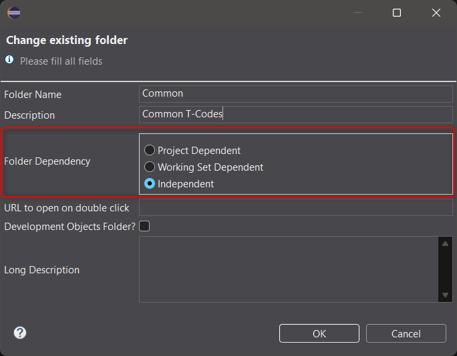Select the Working Set Dependent option
The image size is (457, 356).
click(150, 167)
